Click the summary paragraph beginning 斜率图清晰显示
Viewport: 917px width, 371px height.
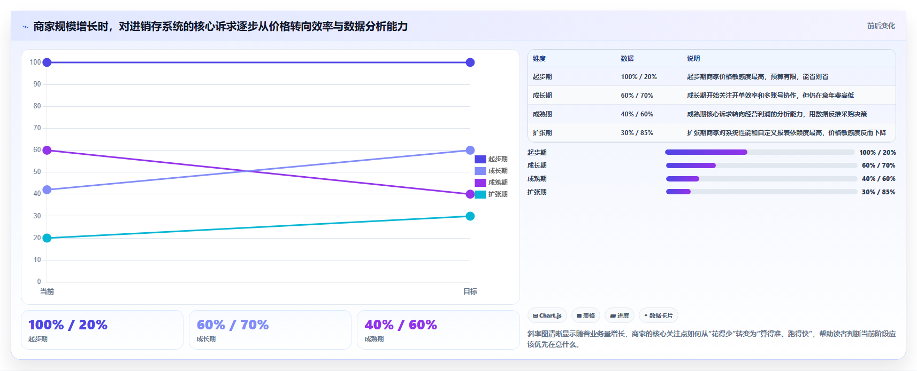712,339
